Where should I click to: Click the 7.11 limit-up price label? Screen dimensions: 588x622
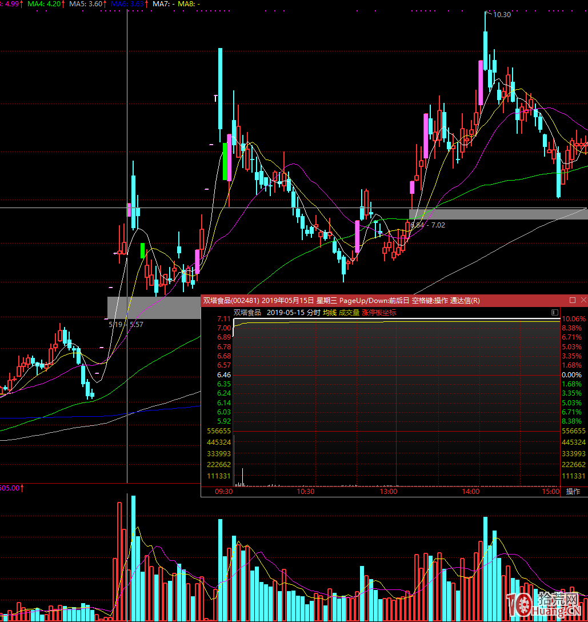224,319
